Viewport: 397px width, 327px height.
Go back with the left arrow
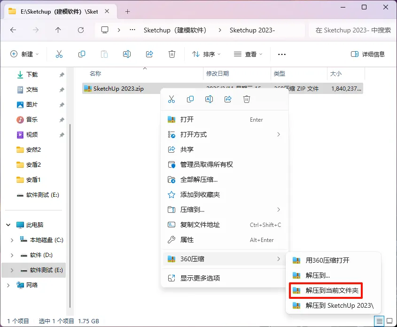click(13, 30)
